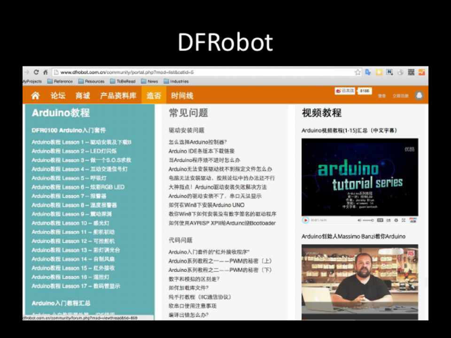The width and height of the screenshot is (451, 338).
Task: Click the user avatar icon in navbar
Action: click(x=419, y=96)
